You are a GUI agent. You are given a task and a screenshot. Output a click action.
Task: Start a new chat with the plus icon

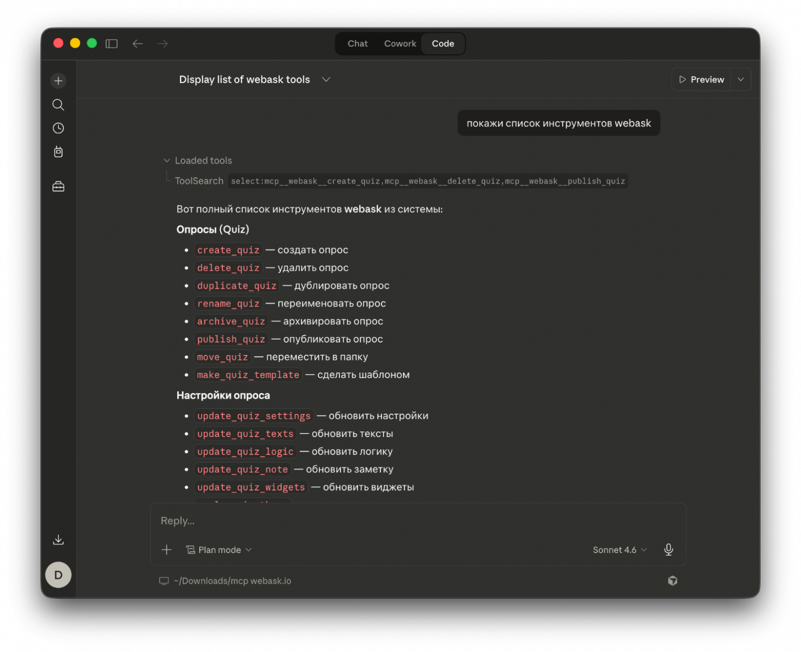tap(58, 81)
